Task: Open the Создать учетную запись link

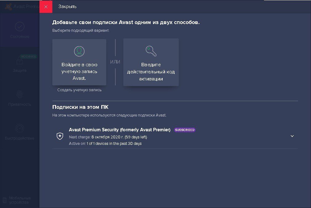Action: tap(79, 90)
